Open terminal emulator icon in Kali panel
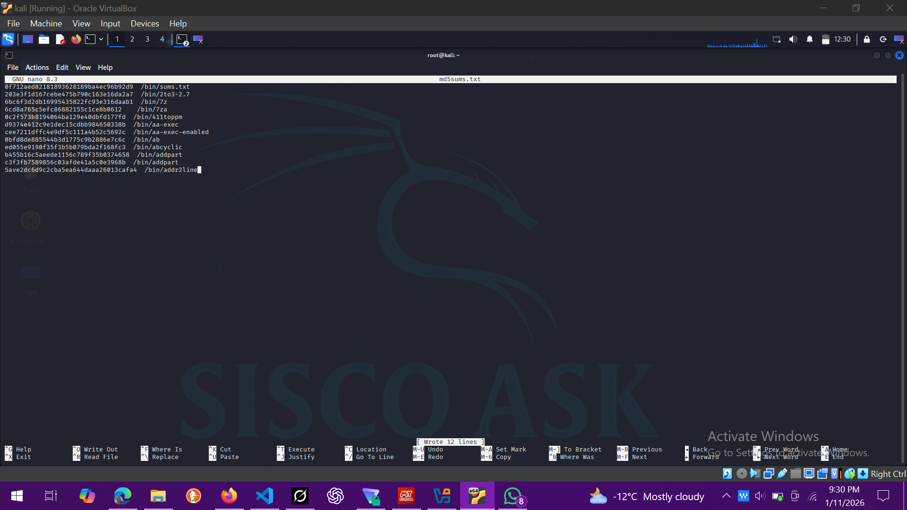This screenshot has height=510, width=907. (90, 39)
